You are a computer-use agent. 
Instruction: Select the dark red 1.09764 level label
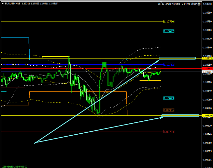click(x=169, y=132)
